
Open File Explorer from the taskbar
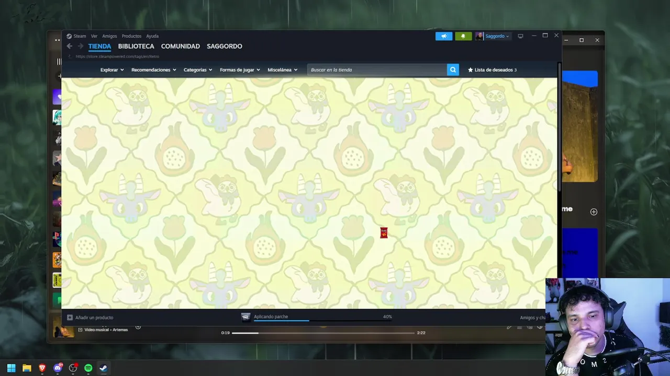click(27, 368)
